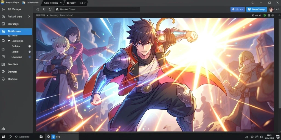Select the blue highlighted sidebar item
The image size is (281, 140).
point(16,31)
